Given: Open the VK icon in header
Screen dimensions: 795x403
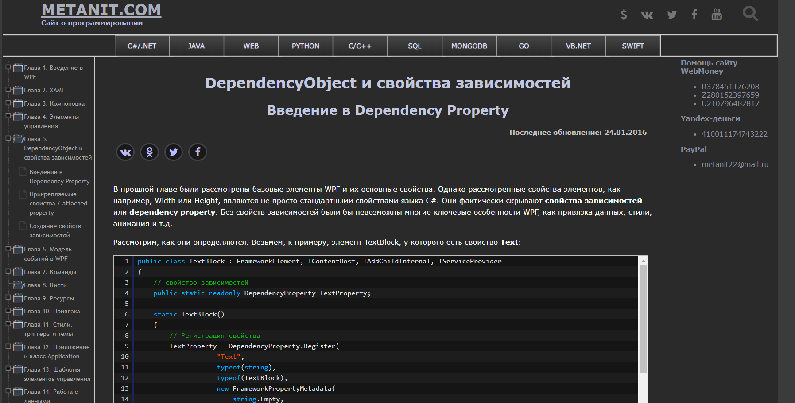Looking at the screenshot, I should pyautogui.click(x=647, y=15).
